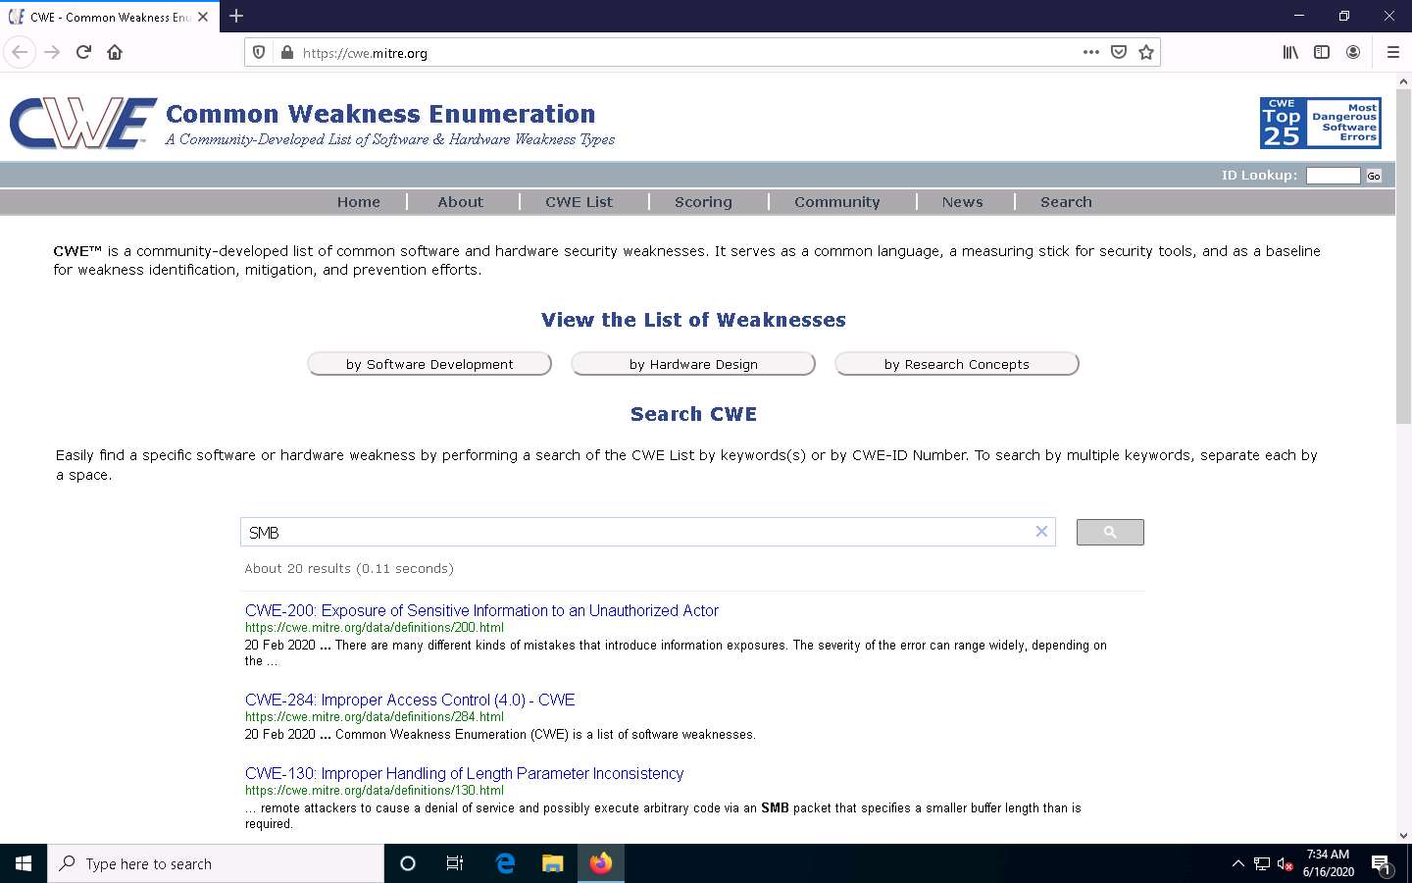Image resolution: width=1412 pixels, height=883 pixels.
Task: Open page actions three-dot menu
Action: point(1090,52)
